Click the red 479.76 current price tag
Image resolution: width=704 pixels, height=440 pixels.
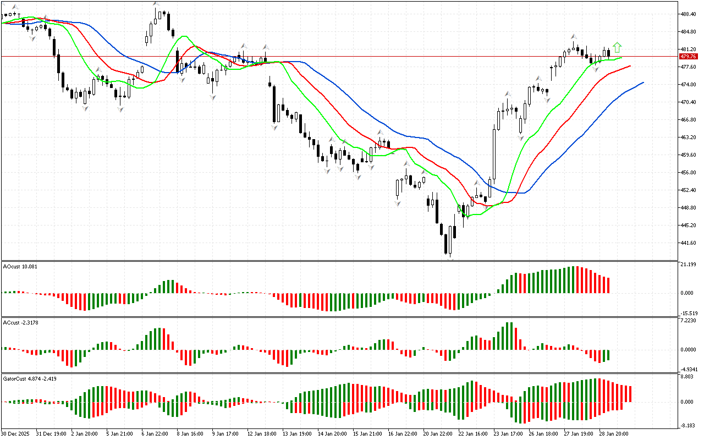click(x=688, y=57)
